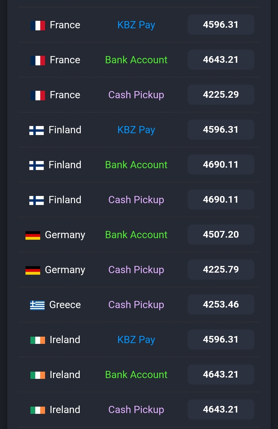Click the 4253.46 rate button

pos(221,305)
